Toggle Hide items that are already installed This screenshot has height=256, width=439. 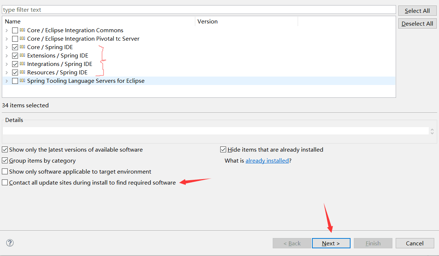(x=223, y=149)
